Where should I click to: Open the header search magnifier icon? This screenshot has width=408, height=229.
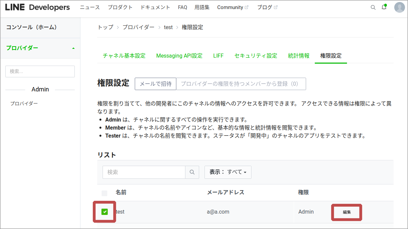click(x=373, y=7)
